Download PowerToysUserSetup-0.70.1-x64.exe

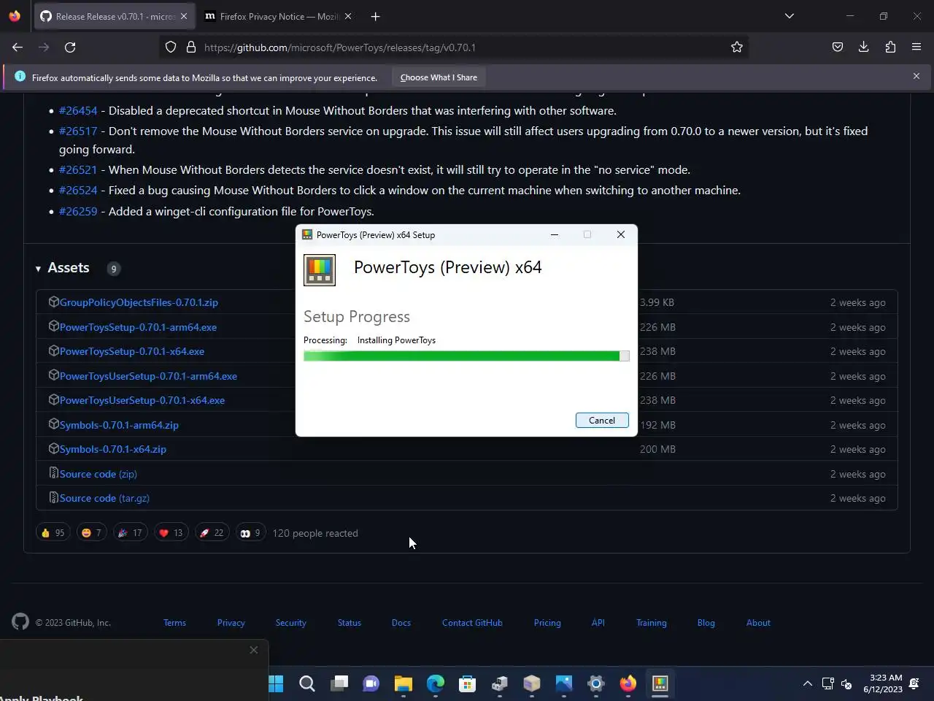142,400
